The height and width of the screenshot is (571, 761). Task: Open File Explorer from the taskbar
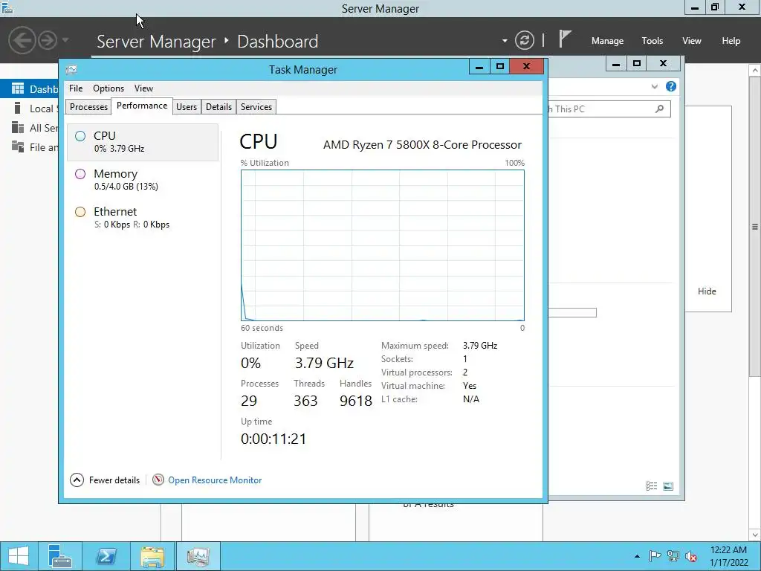[152, 556]
